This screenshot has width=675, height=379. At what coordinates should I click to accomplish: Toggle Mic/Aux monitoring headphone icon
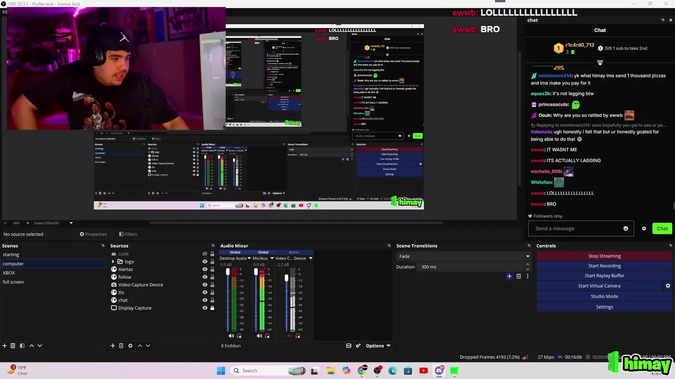point(267,336)
